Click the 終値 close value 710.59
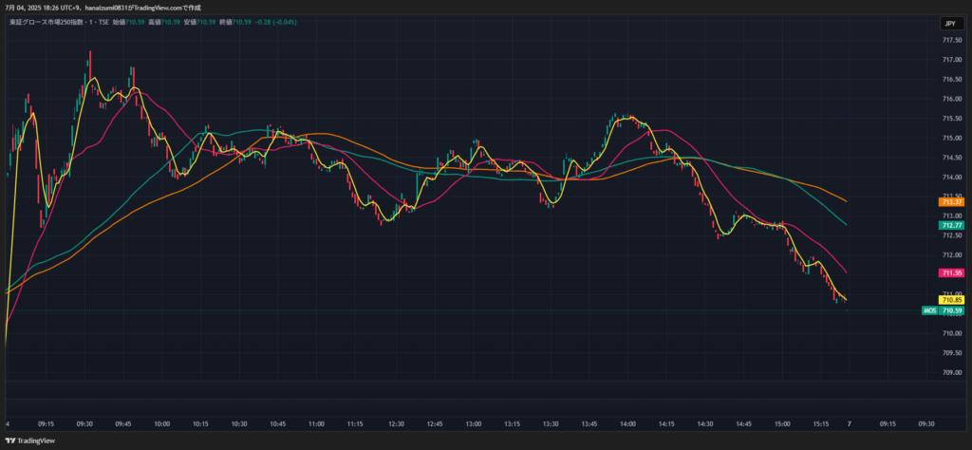 [241, 22]
